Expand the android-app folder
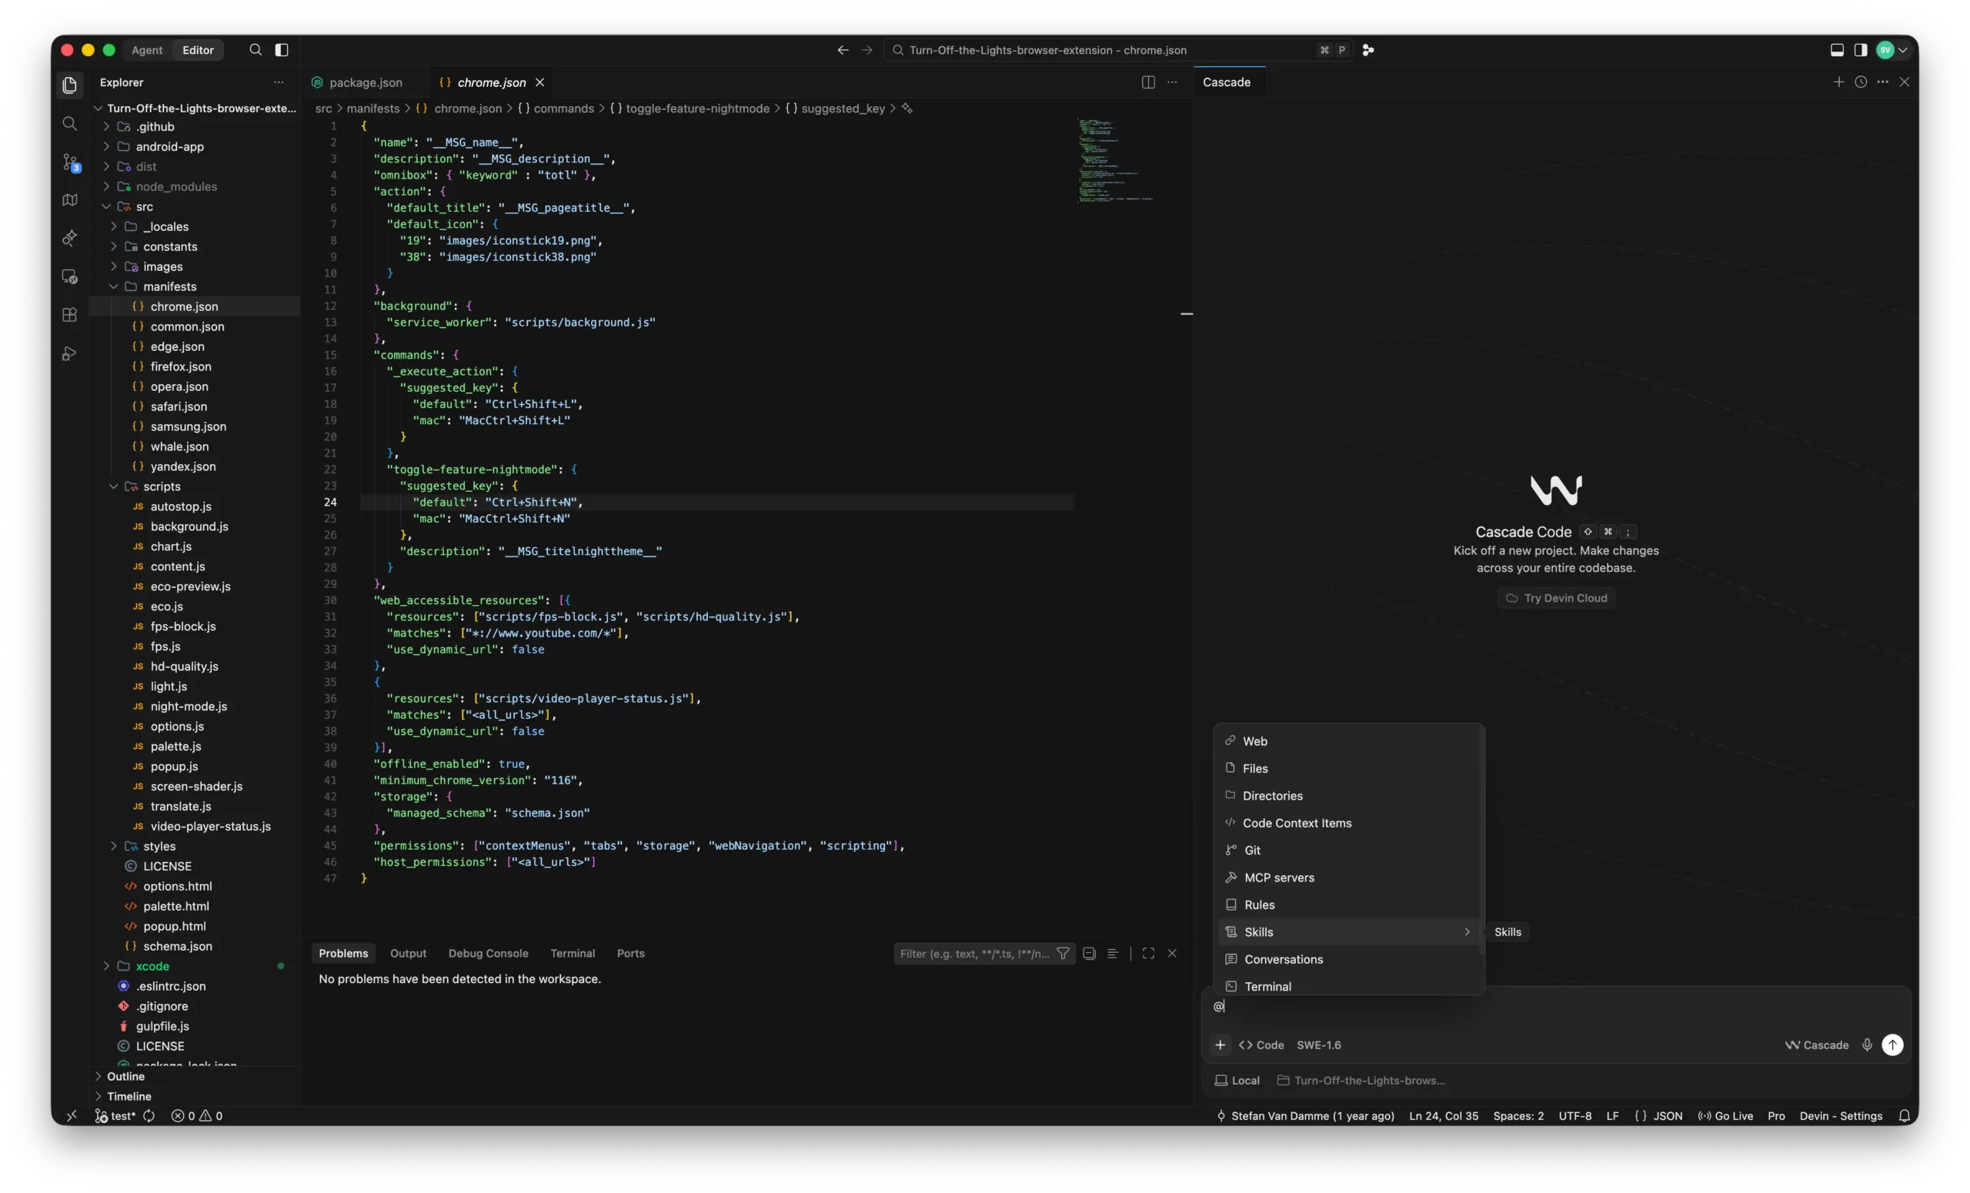Screen dimensions: 1970x1193 point(169,146)
